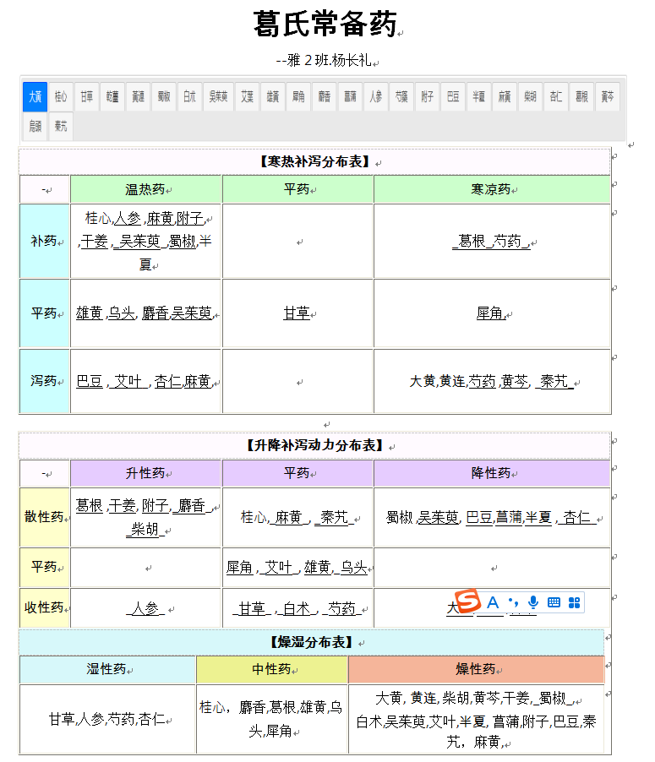Click the 燥性药 column header
655x762 pixels.
point(476,669)
